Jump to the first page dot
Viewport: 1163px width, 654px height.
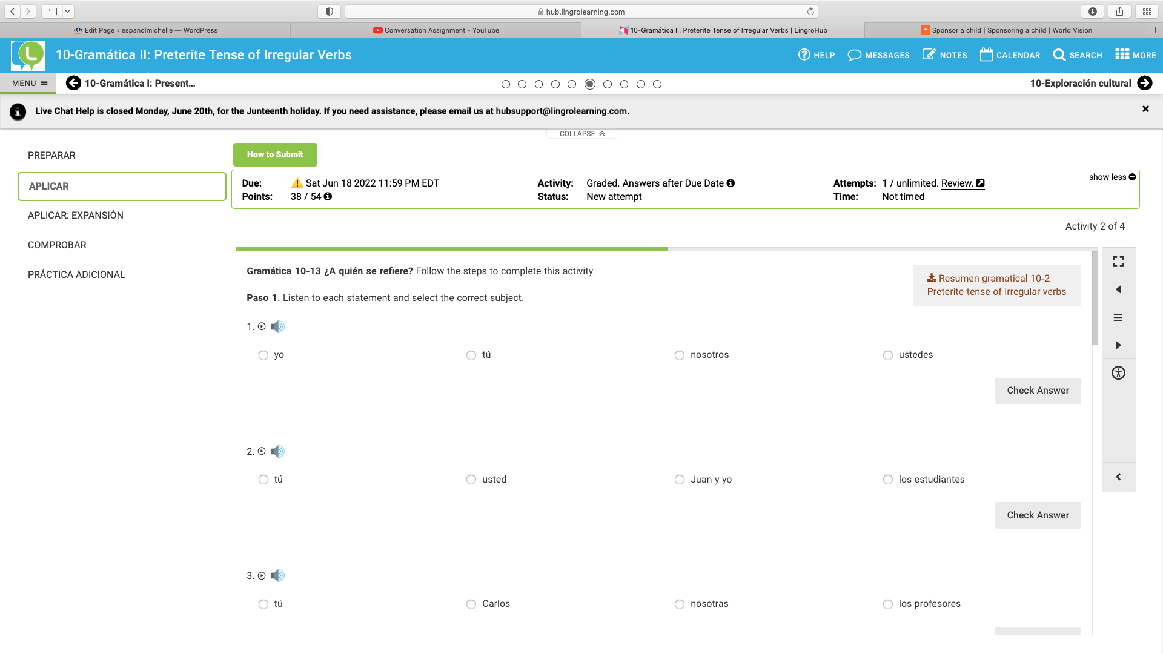pos(506,84)
